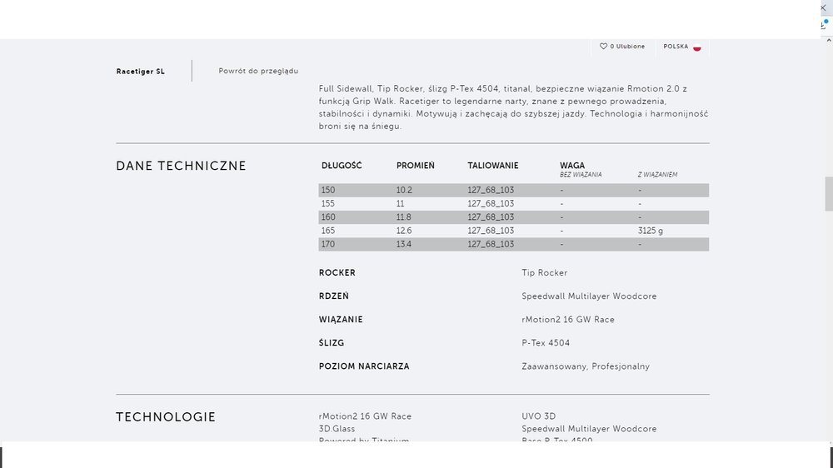Open the browser downloads icon
The image size is (833, 468).
[824, 24]
